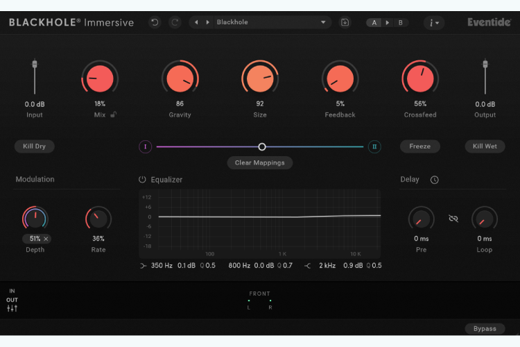Toggle the Bypass button
Viewport: 520px width, 347px height.
485,328
